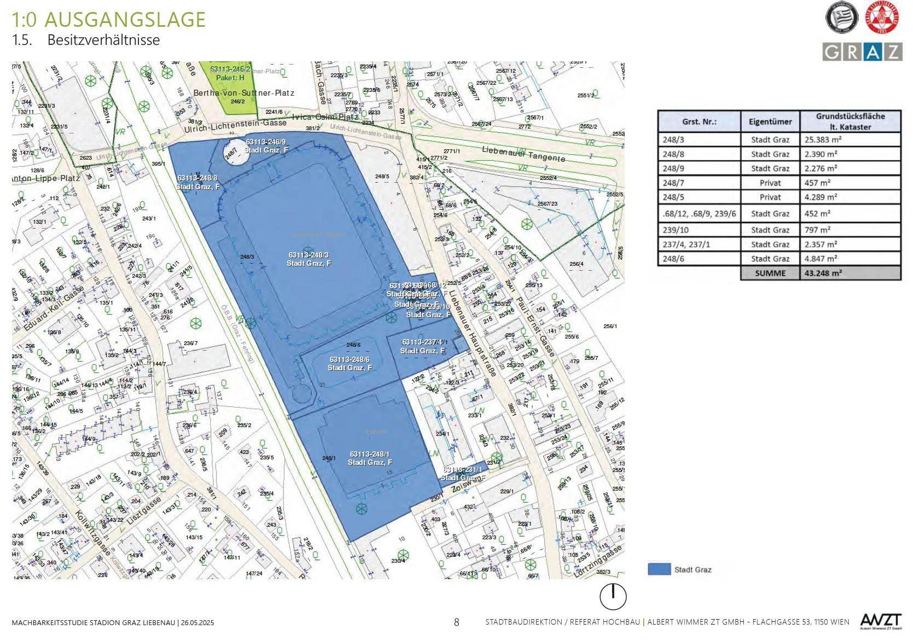Click map label '63113-248/9 Stadt Graz, F'
914x641 pixels.
266,146
